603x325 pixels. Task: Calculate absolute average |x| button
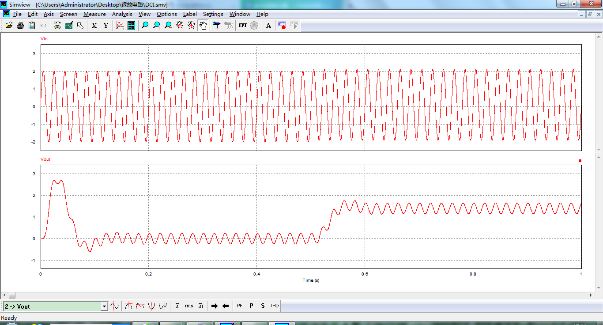coord(200,306)
